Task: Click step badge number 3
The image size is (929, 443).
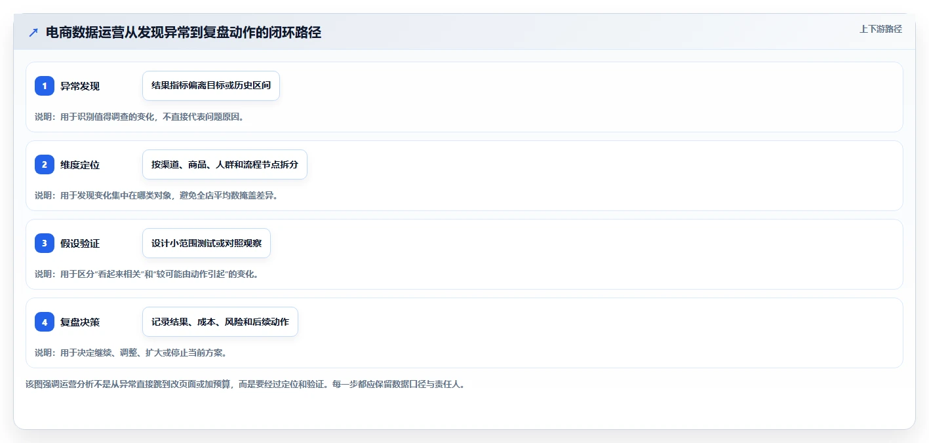Action: point(45,243)
